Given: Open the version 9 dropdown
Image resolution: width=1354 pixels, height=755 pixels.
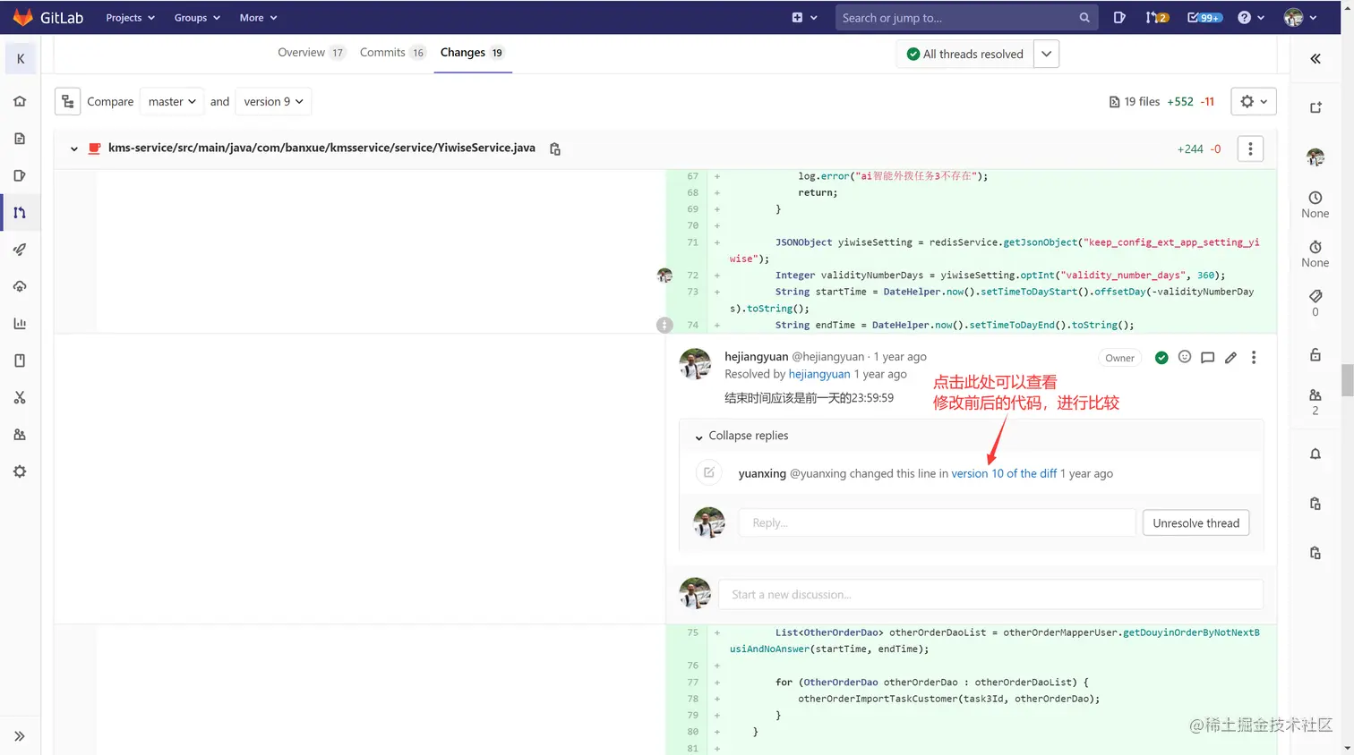Looking at the screenshot, I should 273,102.
